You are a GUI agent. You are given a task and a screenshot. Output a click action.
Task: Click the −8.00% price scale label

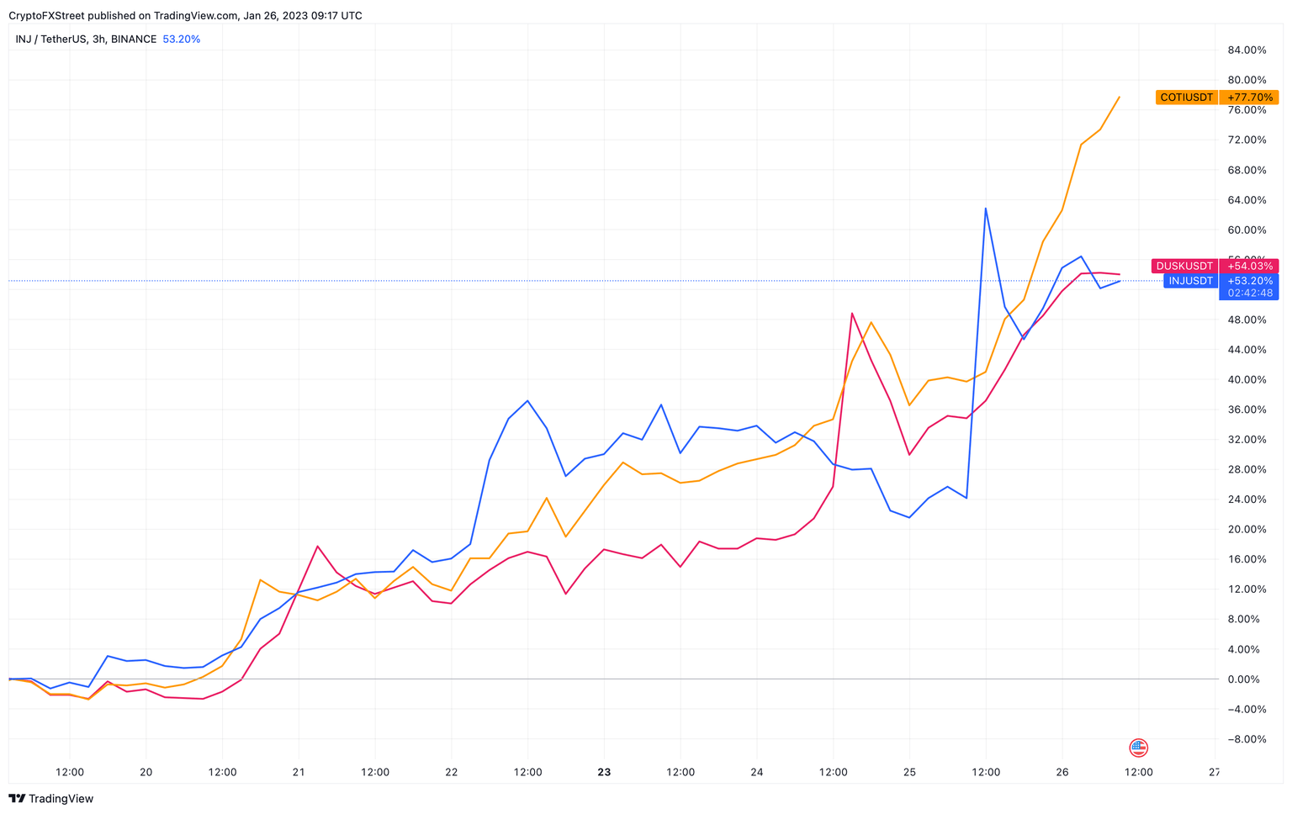[x=1247, y=739]
